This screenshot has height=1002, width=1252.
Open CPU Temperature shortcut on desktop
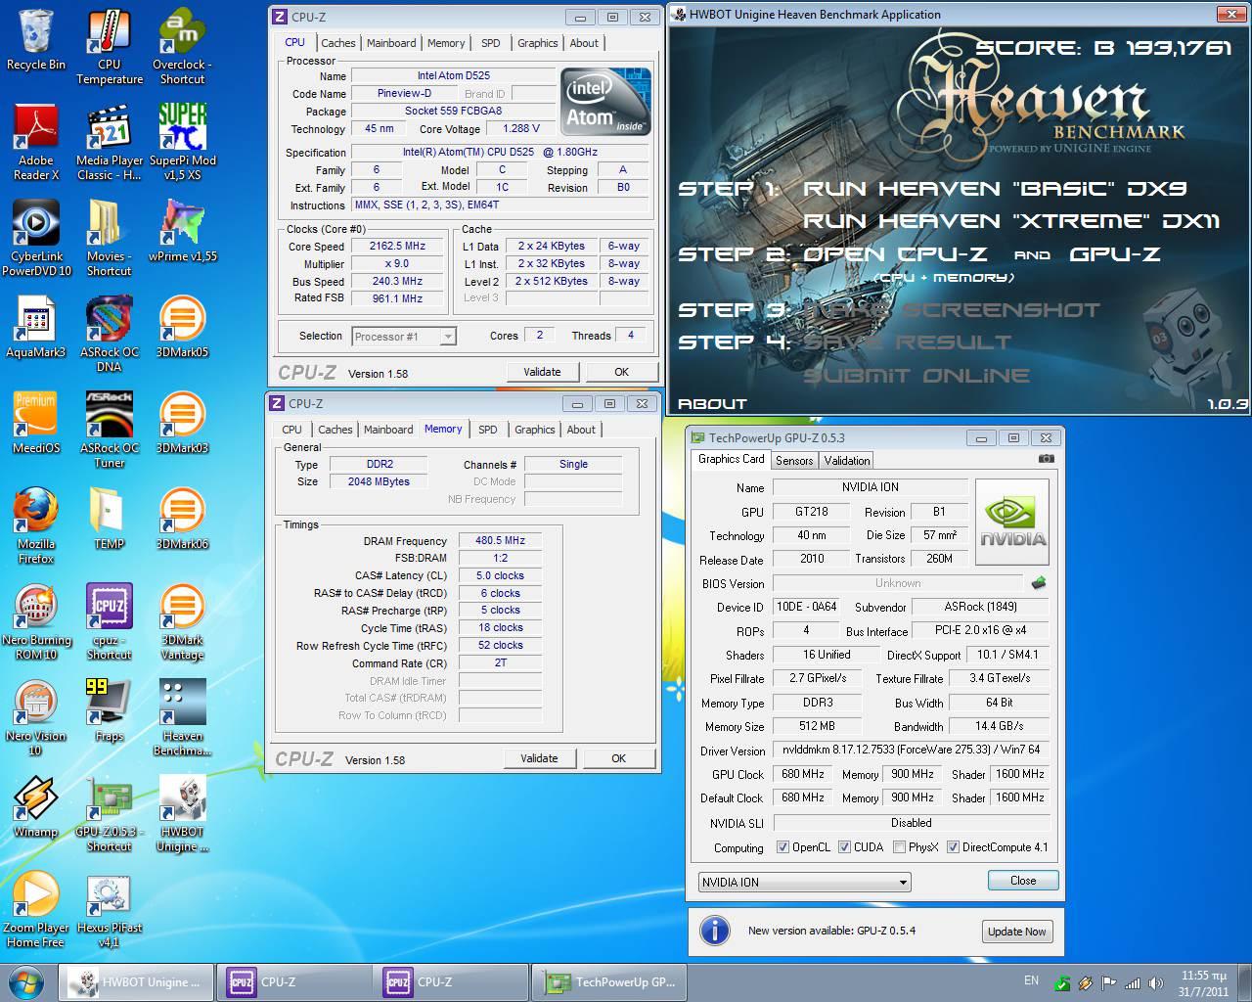(110, 46)
